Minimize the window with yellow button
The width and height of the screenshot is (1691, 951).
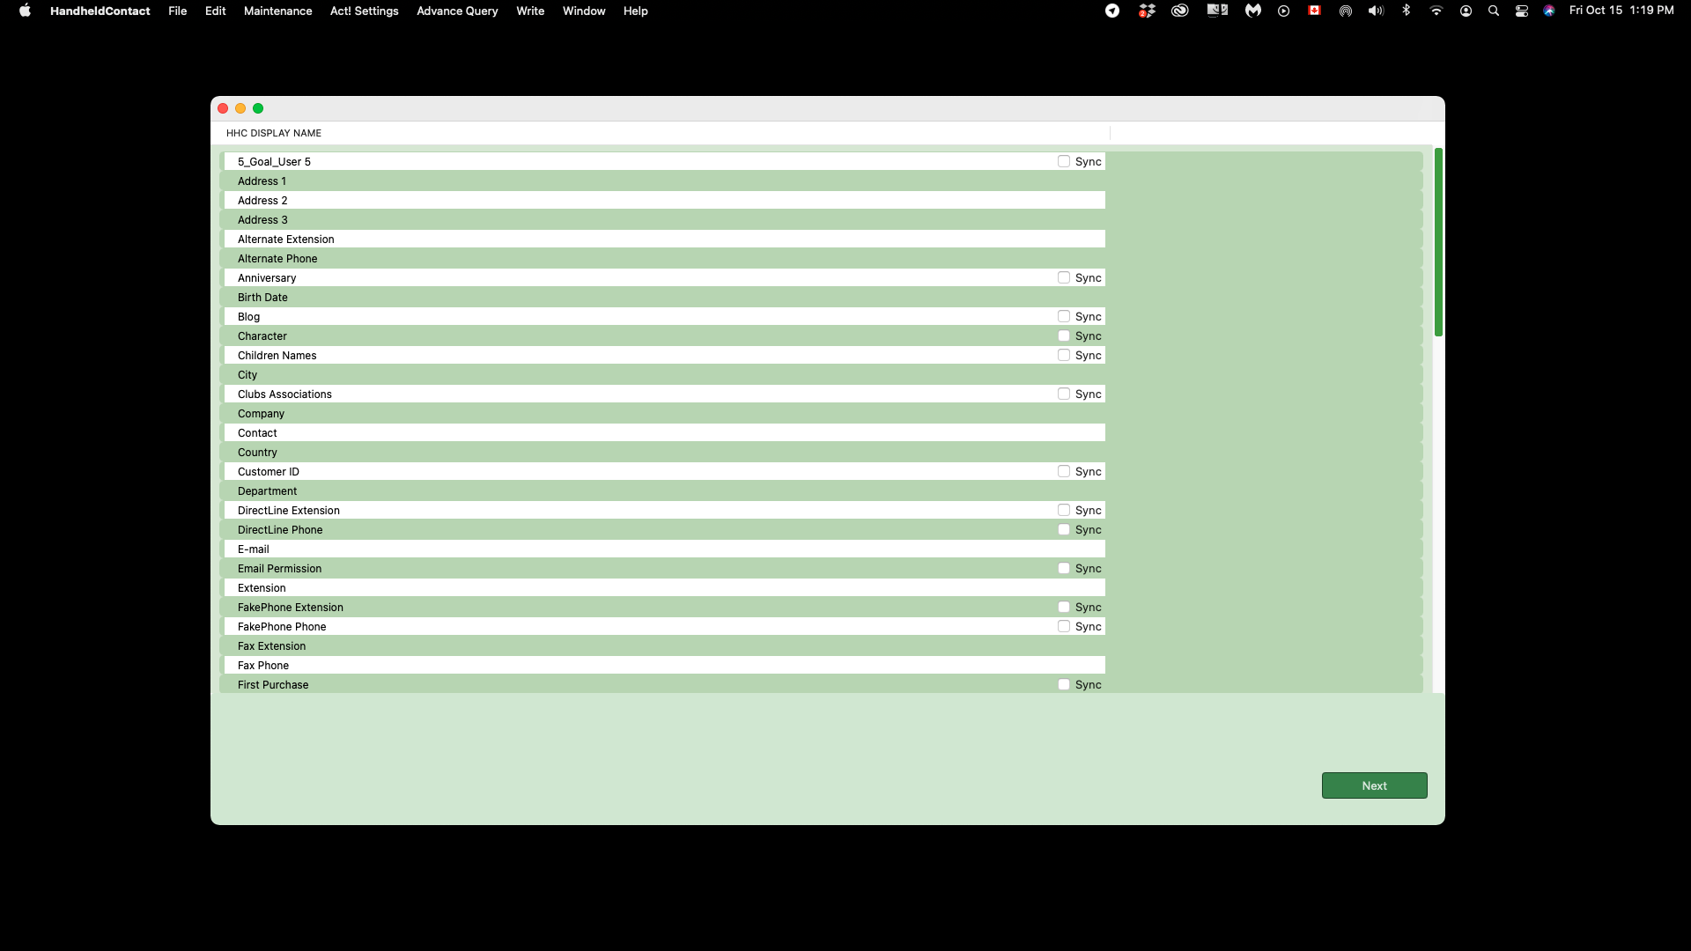coord(240,108)
